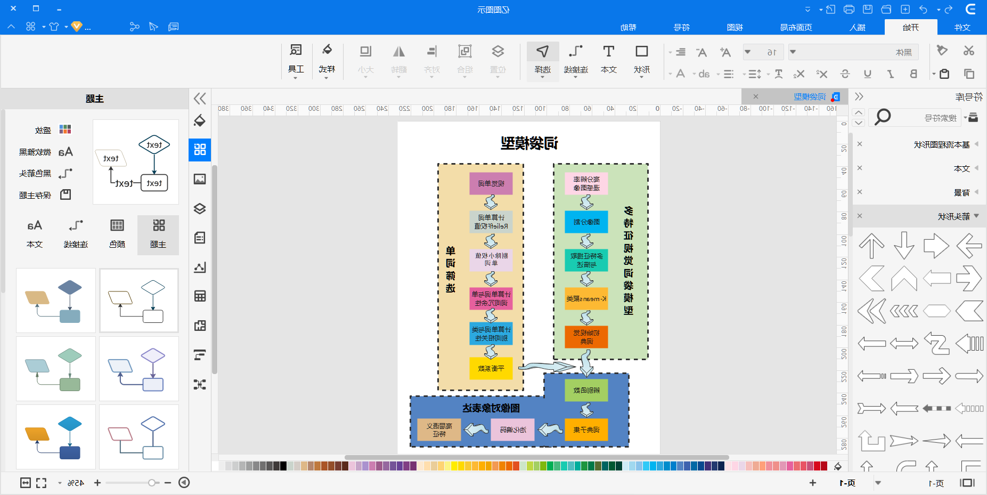Choose the 文本 text tool
The width and height of the screenshot is (987, 495).
[x=609, y=60]
